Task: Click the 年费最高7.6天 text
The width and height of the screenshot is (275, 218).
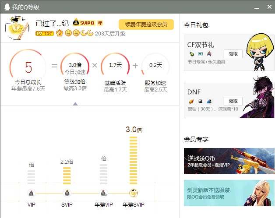Action: coord(28,89)
